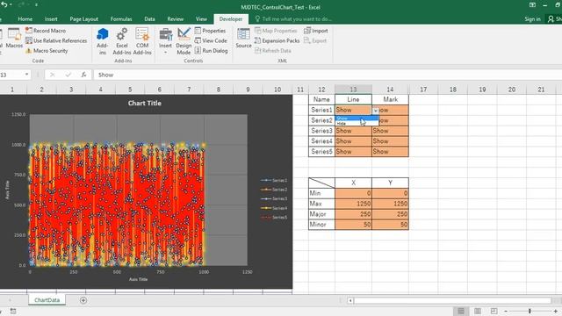Toggle Design Mode

coord(184,41)
